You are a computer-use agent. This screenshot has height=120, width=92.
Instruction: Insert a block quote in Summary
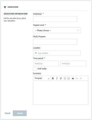click(x=73, y=78)
